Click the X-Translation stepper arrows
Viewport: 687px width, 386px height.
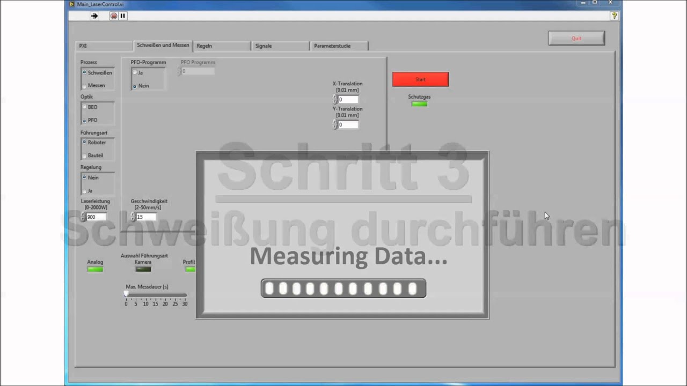click(335, 100)
